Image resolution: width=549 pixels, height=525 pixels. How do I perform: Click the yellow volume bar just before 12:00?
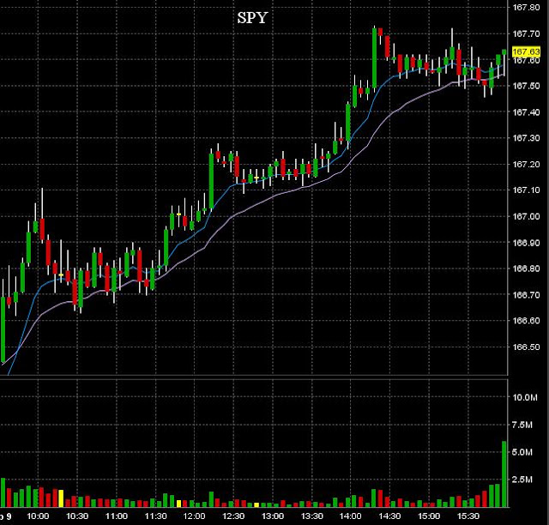click(179, 504)
